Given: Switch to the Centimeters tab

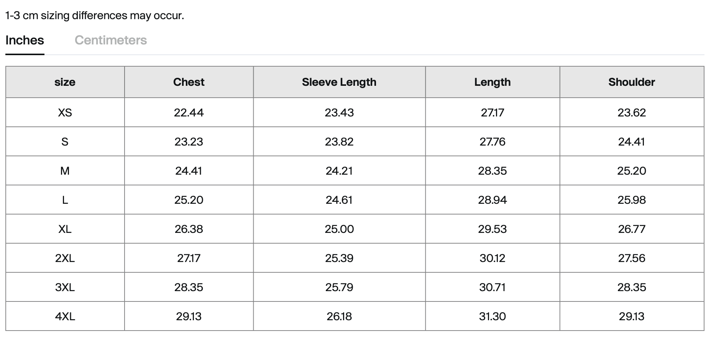Looking at the screenshot, I should [111, 40].
